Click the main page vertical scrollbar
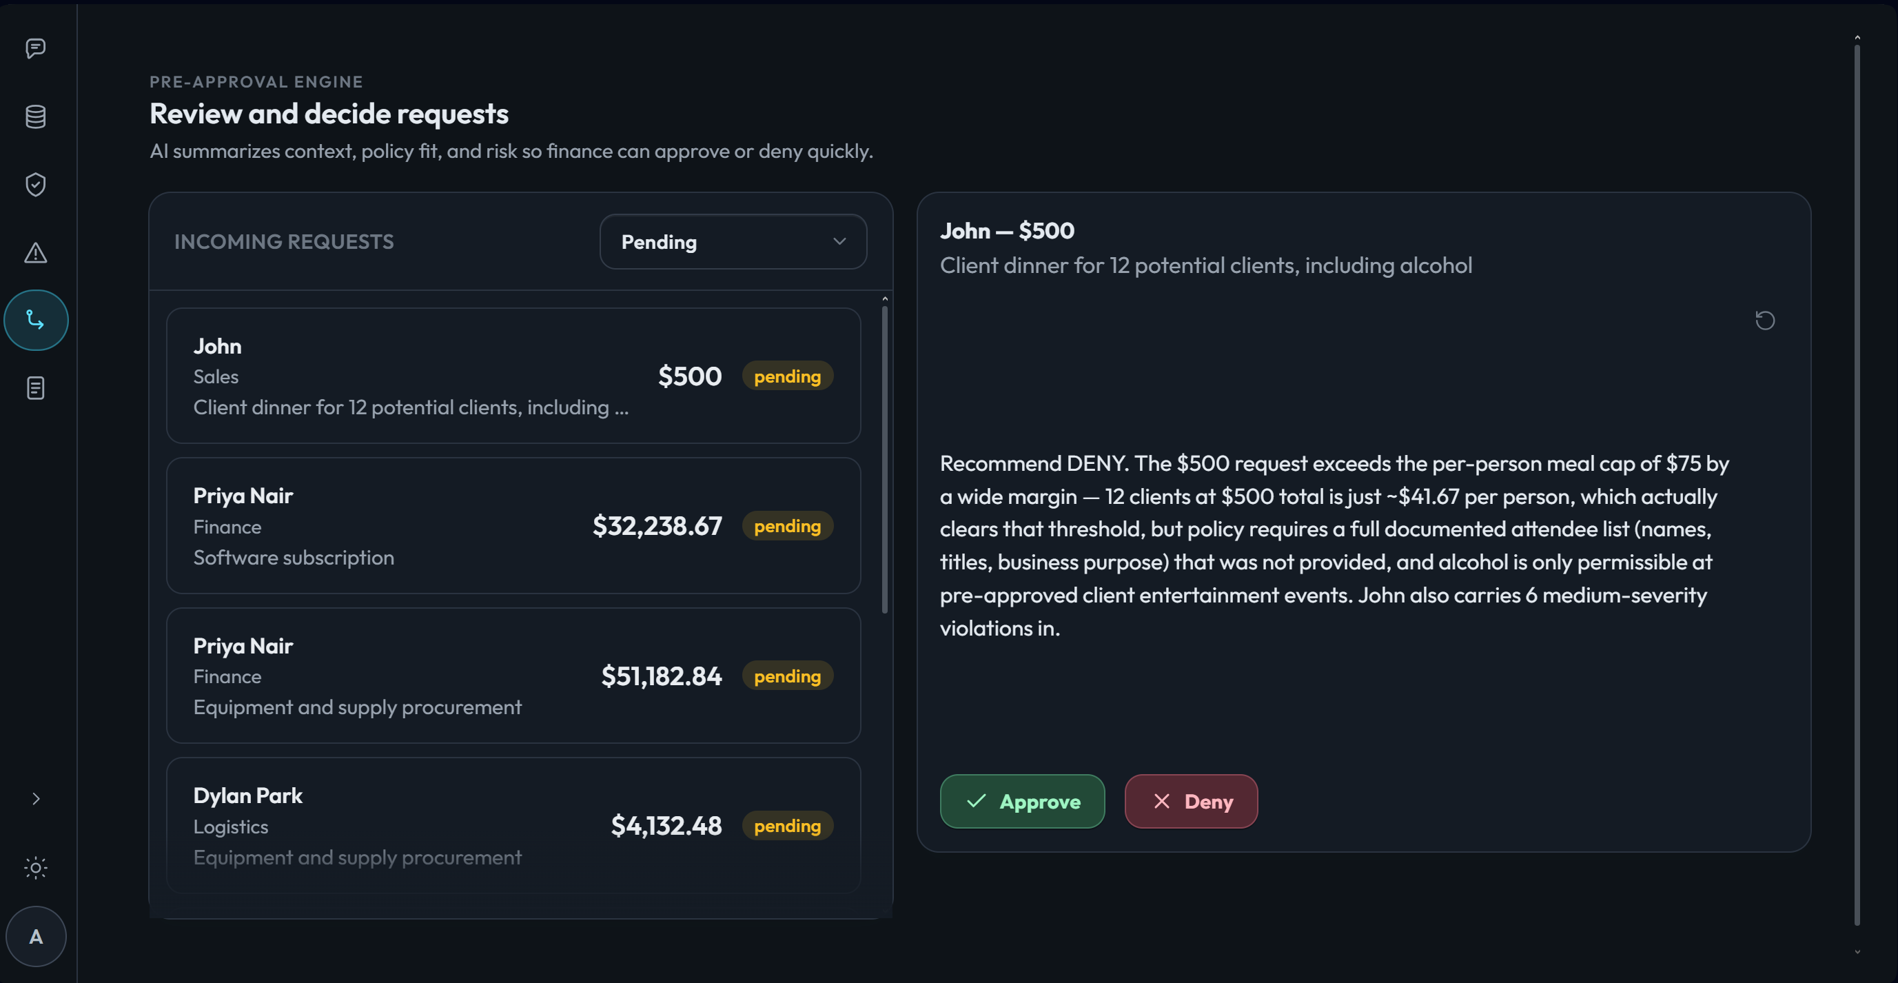This screenshot has height=983, width=1898. point(1857,485)
